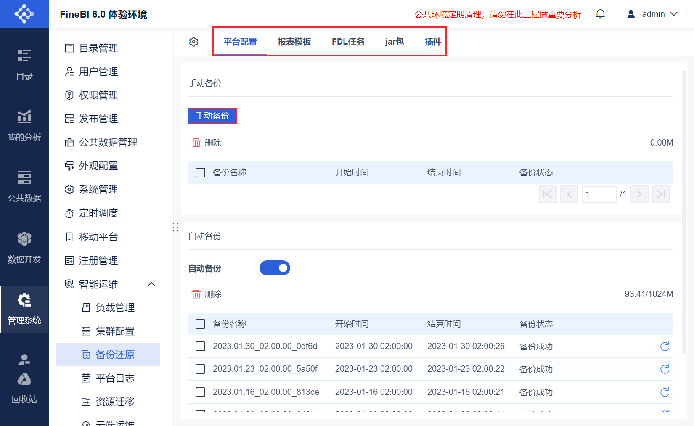Open 管理系统 in the sidebar
This screenshot has width=694, height=426.
24,309
